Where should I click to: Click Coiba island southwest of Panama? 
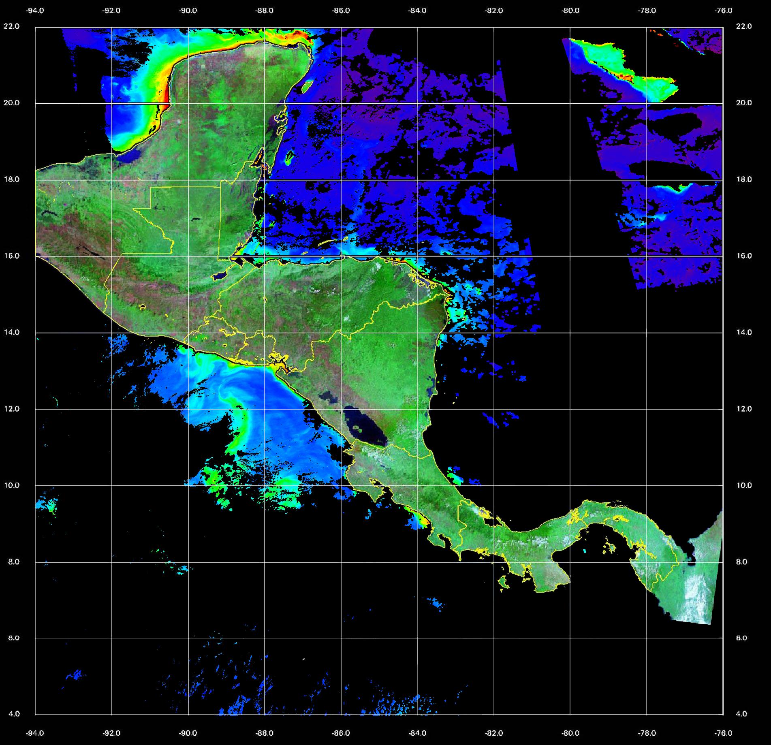tap(504, 583)
